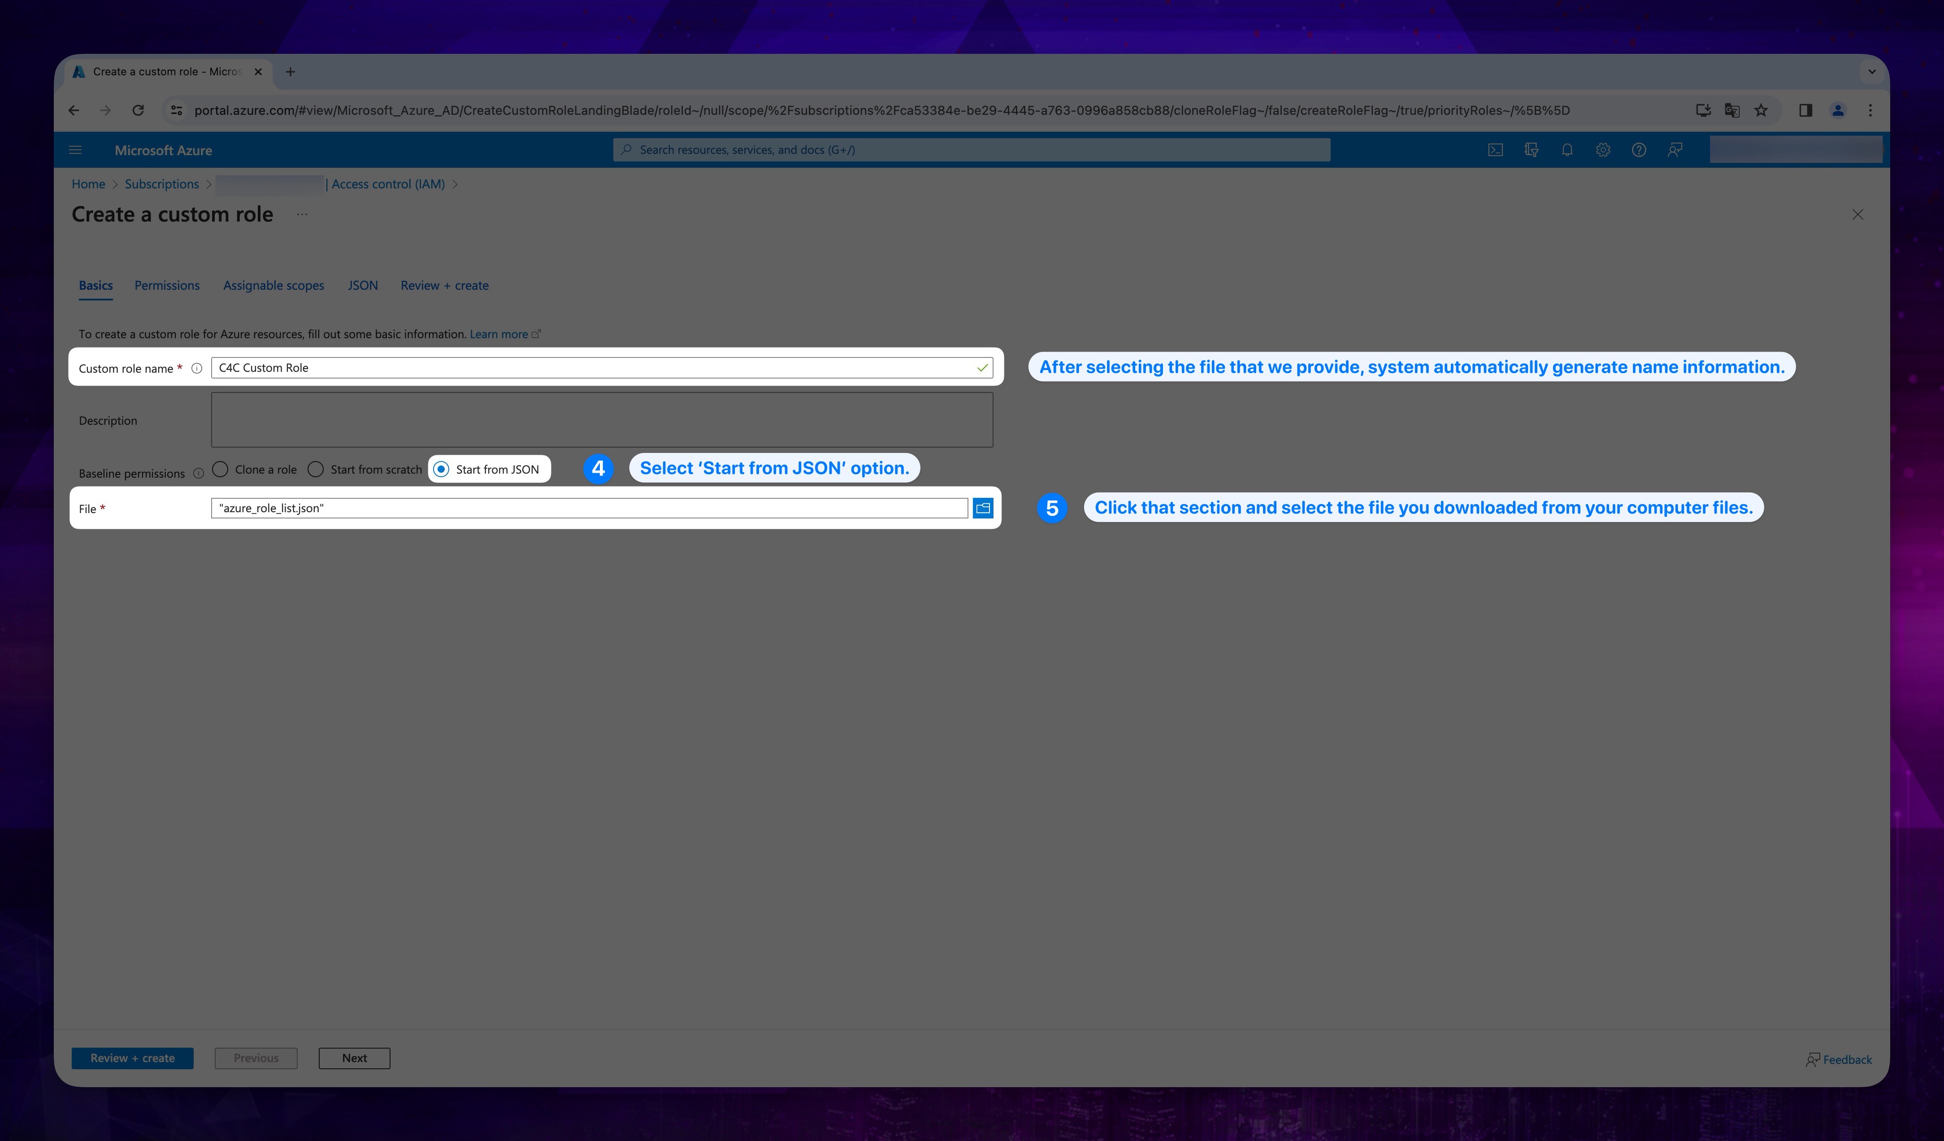This screenshot has width=1944, height=1141.
Task: Go to the Home breadcrumb
Action: point(88,183)
